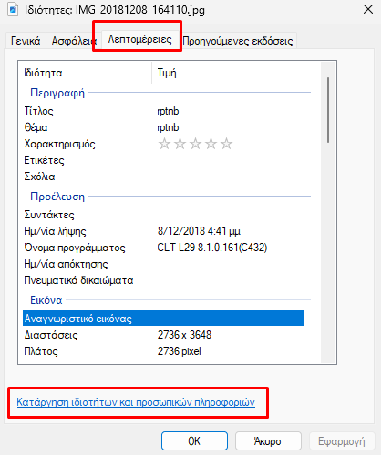Image resolution: width=381 pixels, height=455 pixels.
Task: Set rating to the fourth star
Action: (x=211, y=144)
